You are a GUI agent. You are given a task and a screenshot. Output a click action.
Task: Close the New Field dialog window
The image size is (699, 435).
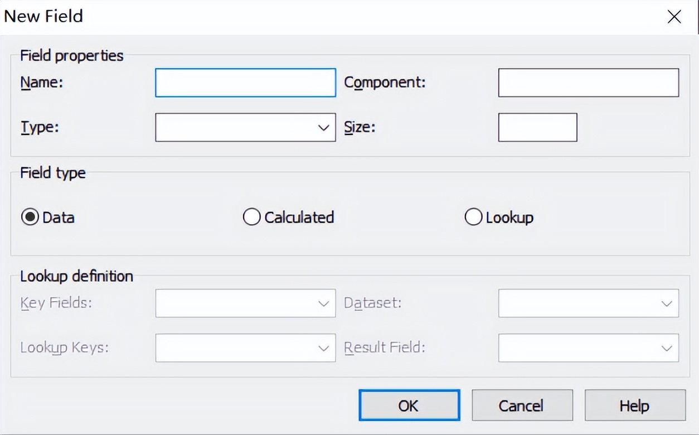point(674,17)
